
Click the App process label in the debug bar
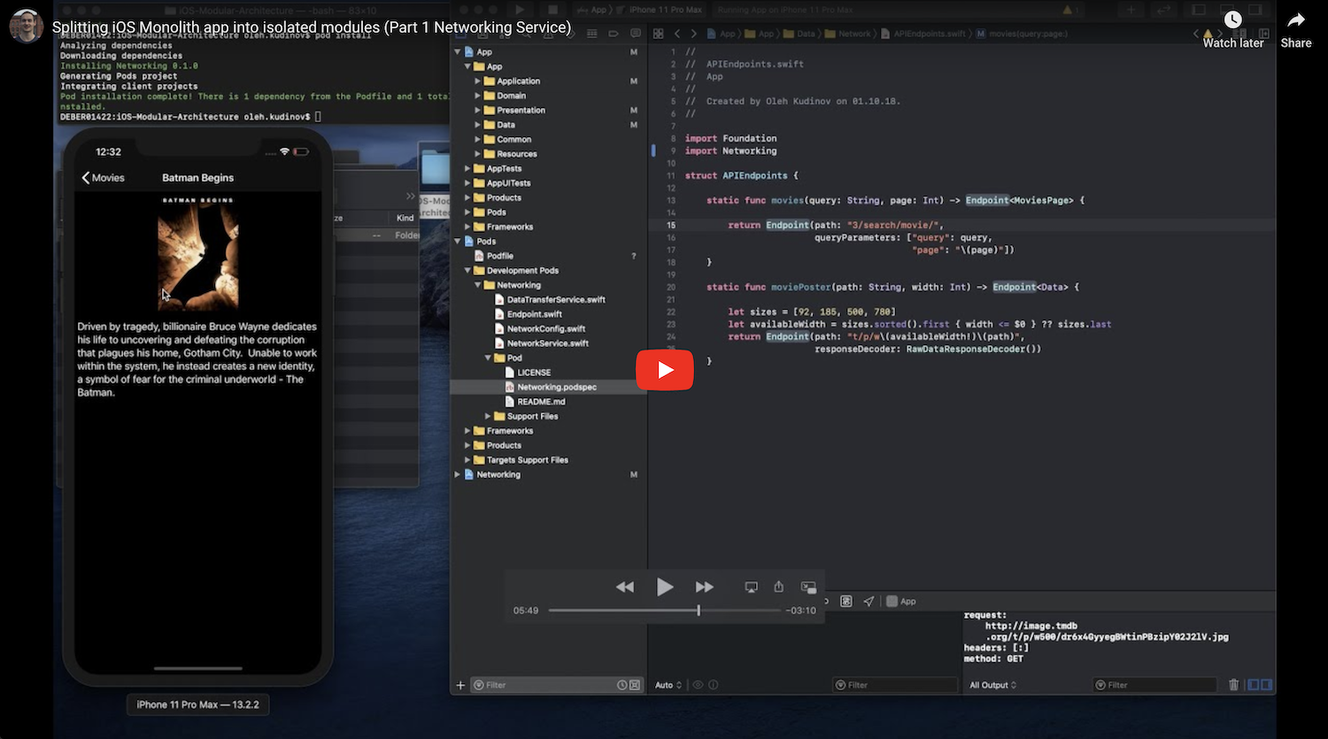[x=902, y=601]
